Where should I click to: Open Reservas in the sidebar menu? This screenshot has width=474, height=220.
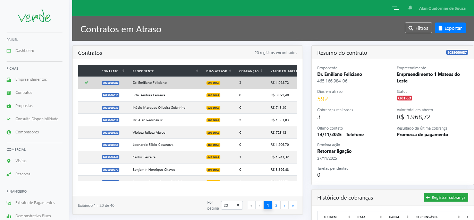pos(23,174)
